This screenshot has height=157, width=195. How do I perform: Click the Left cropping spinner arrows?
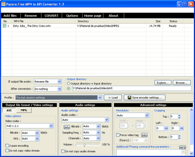tap(167, 128)
